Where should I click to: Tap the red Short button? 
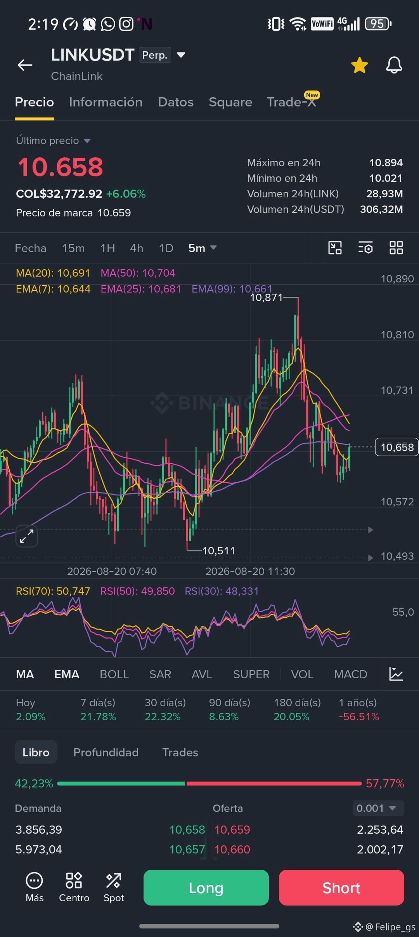coord(341,888)
